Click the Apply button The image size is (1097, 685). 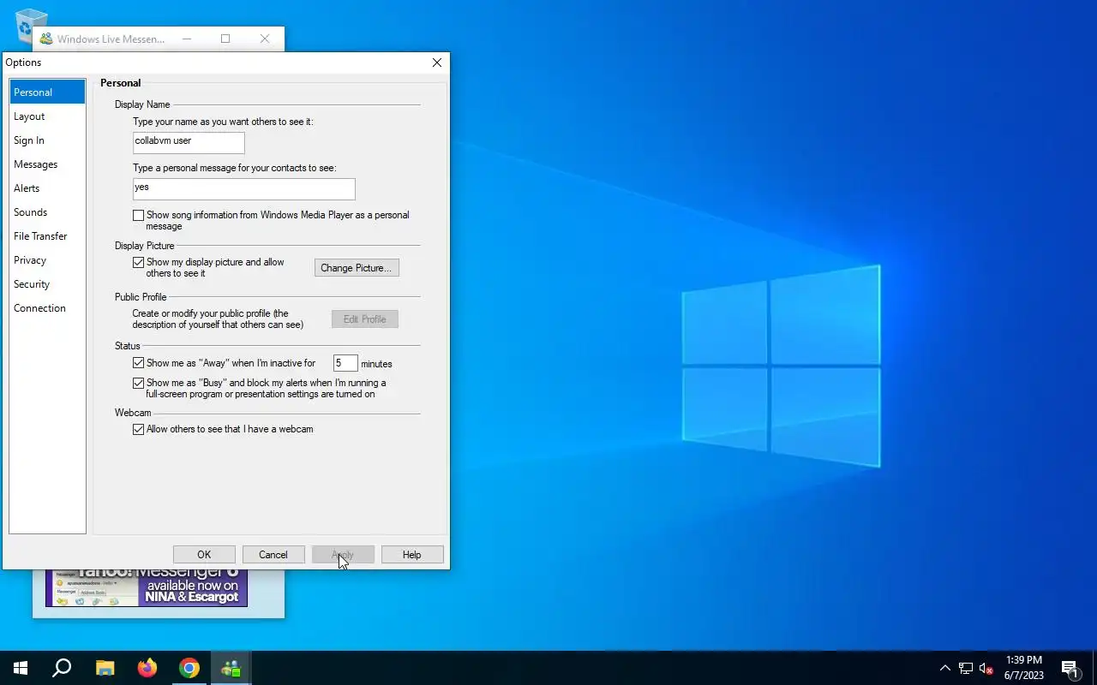[x=343, y=555]
